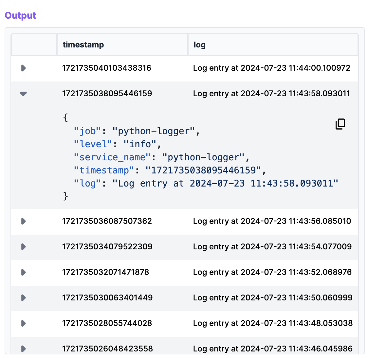Expand the row with timestamp 1721735030063401449
This screenshot has height=358, width=368.
click(x=23, y=298)
